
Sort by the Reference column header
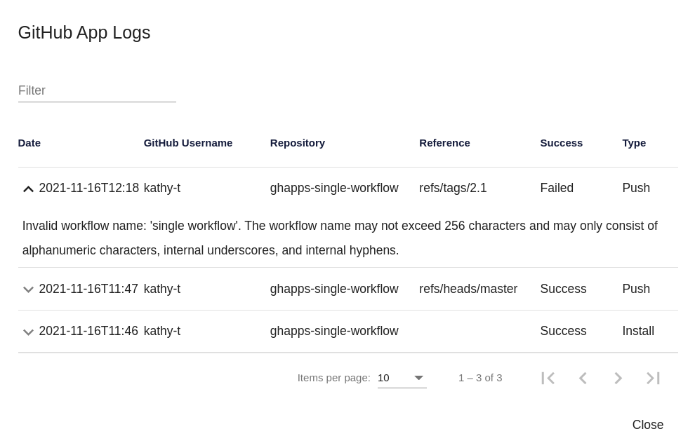[444, 143]
